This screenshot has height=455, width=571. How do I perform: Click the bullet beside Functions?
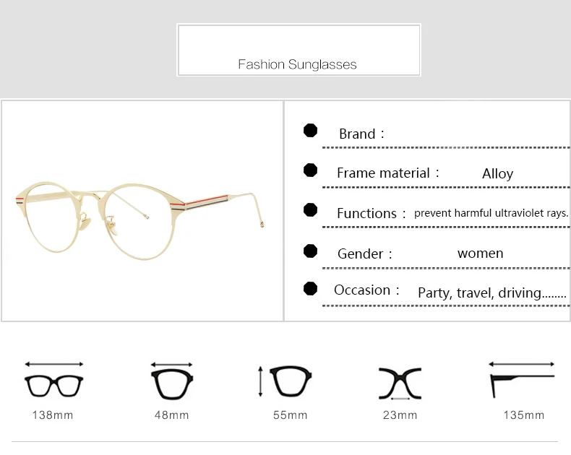310,210
